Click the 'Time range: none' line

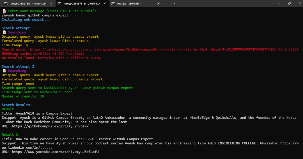tap(18, 83)
